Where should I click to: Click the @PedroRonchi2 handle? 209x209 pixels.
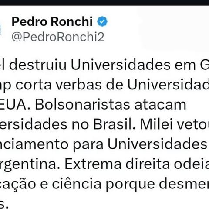pos(58,37)
